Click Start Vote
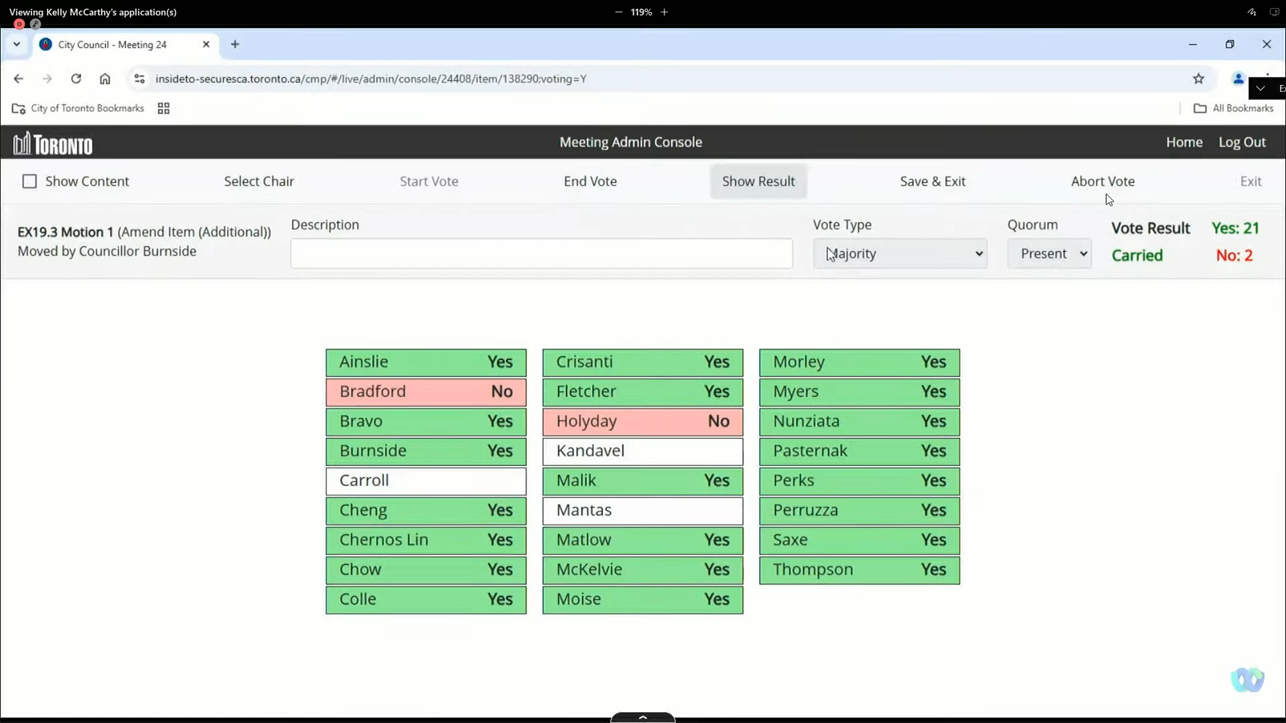This screenshot has width=1286, height=723. pos(429,181)
